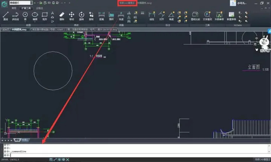This screenshot has height=162, width=271.
Task: Open the 云批注 ribbon tab
Action: click(40, 8)
